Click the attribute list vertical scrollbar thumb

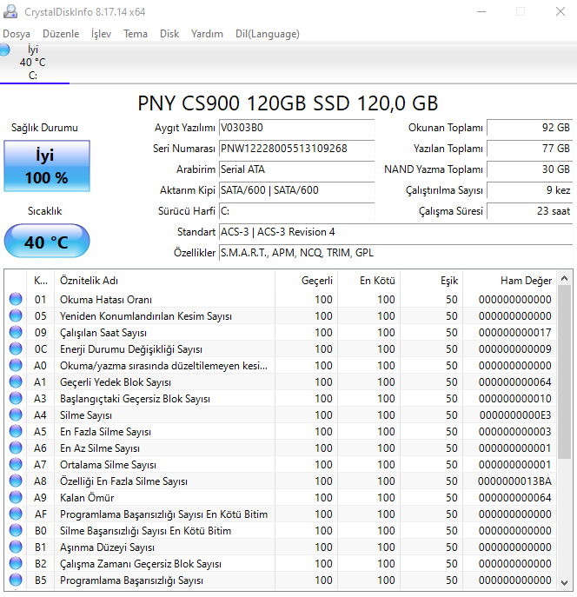tap(565, 372)
